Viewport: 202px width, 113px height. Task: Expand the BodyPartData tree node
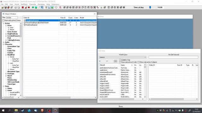point(6,34)
